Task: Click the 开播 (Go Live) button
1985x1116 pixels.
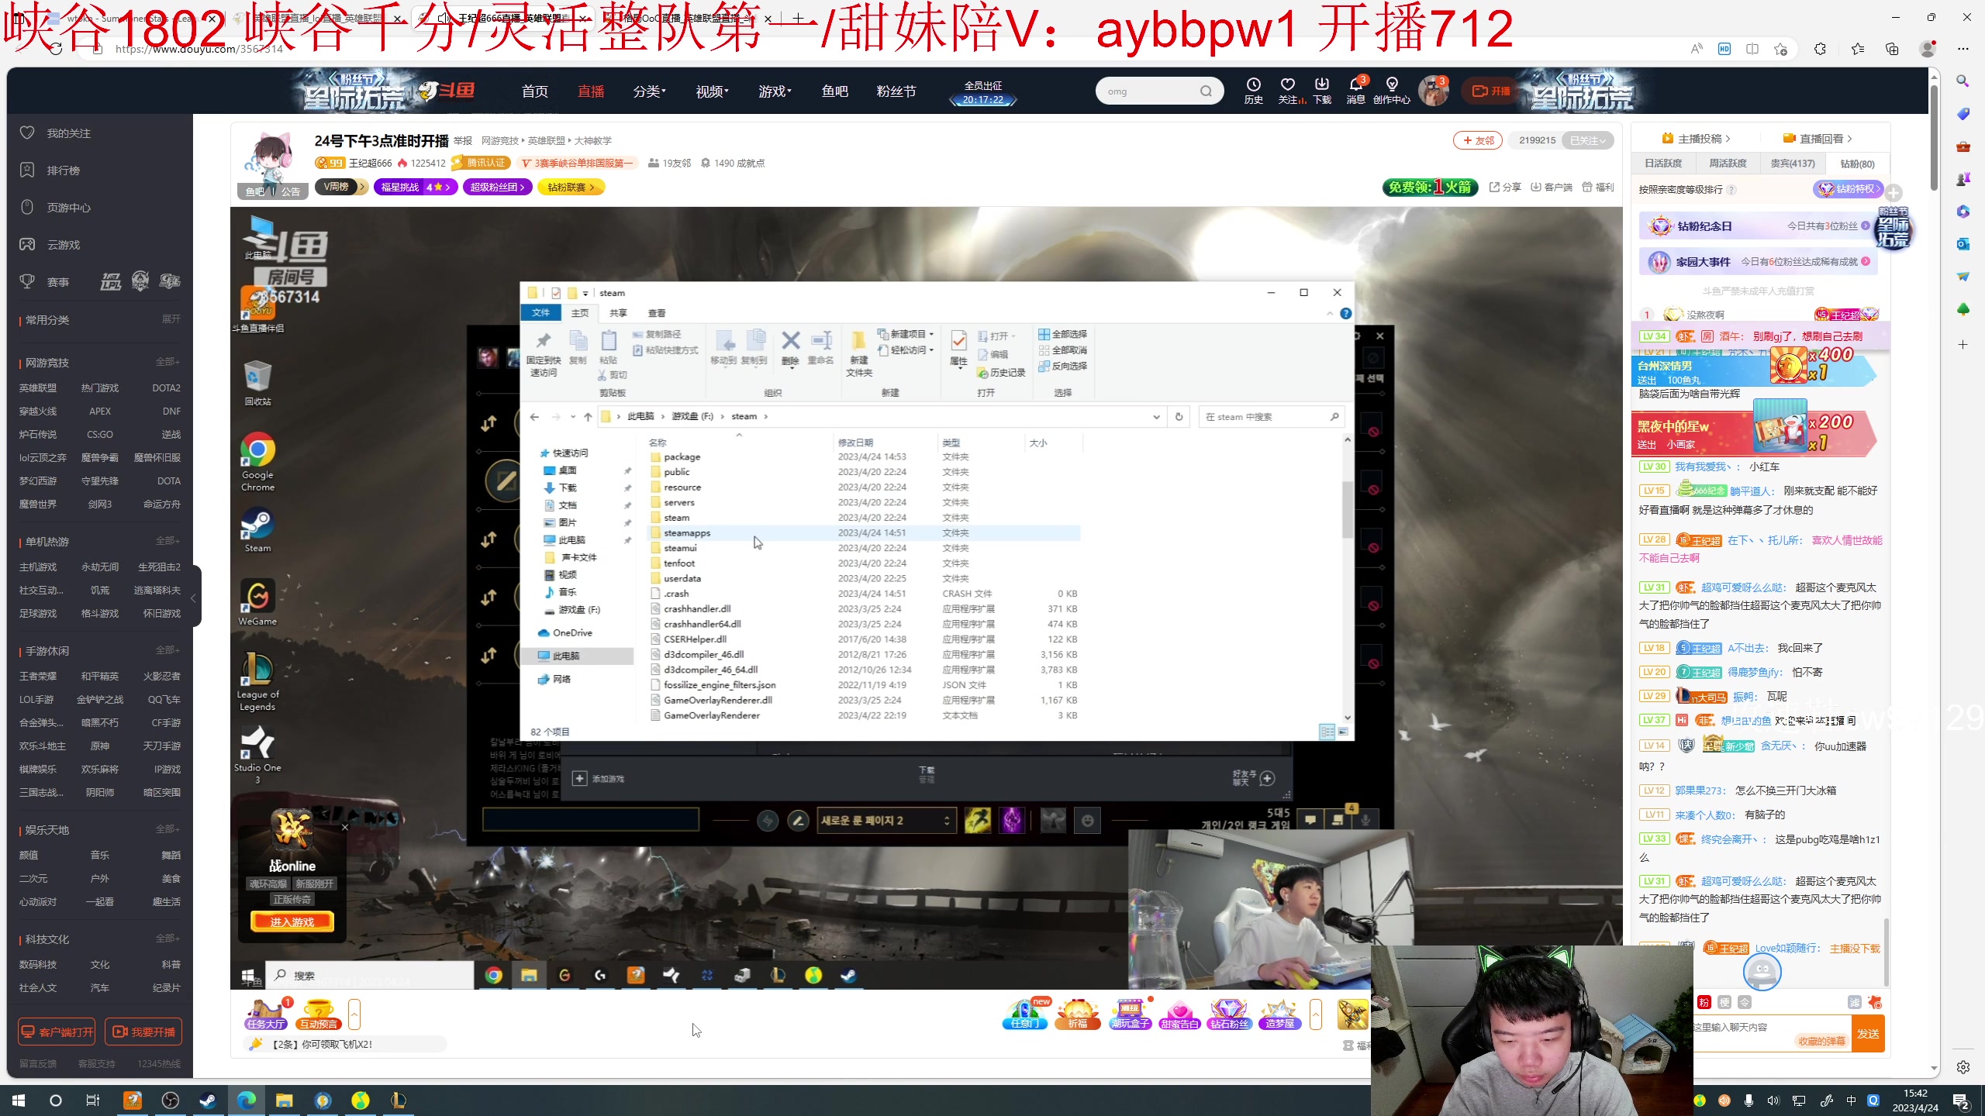Action: (x=1490, y=91)
